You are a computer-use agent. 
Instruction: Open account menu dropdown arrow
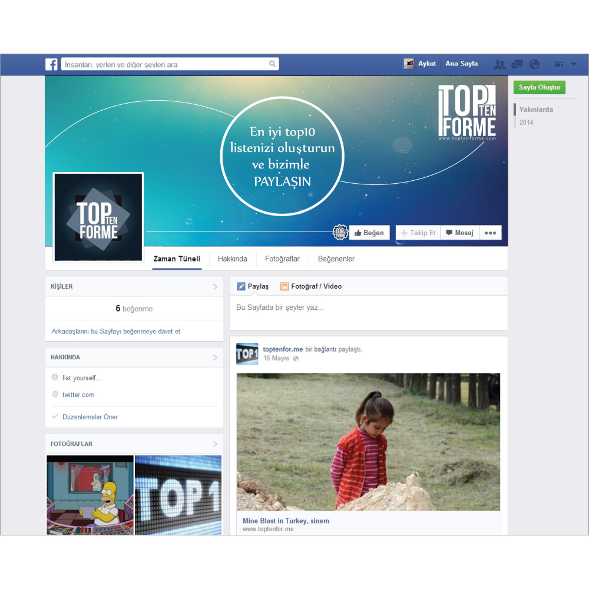pos(574,64)
